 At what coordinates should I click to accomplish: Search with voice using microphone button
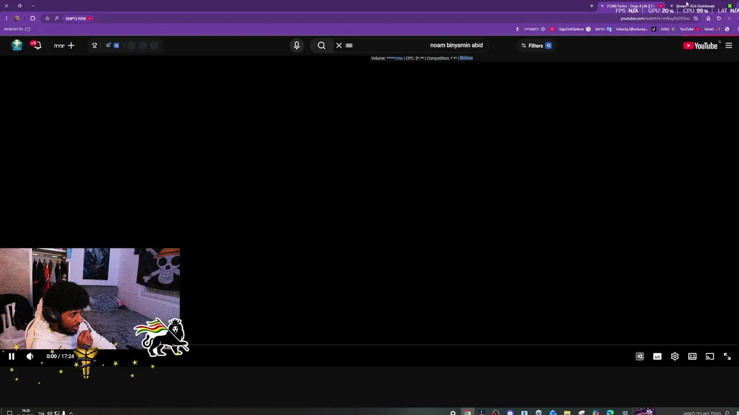[297, 45]
